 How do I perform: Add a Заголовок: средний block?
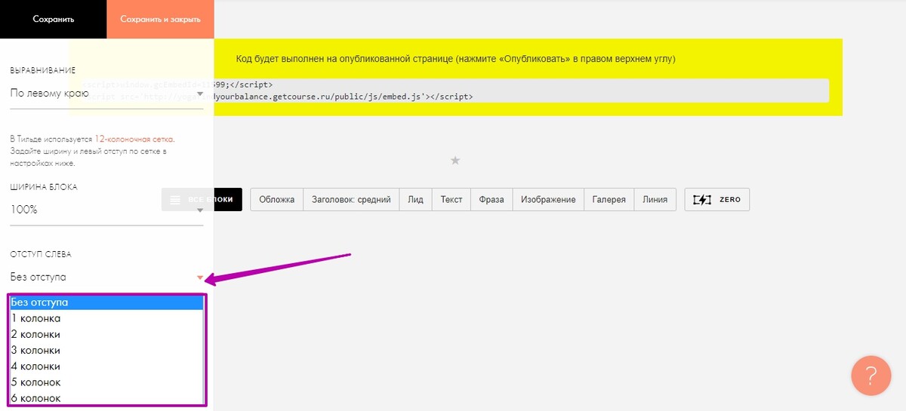pyautogui.click(x=351, y=200)
